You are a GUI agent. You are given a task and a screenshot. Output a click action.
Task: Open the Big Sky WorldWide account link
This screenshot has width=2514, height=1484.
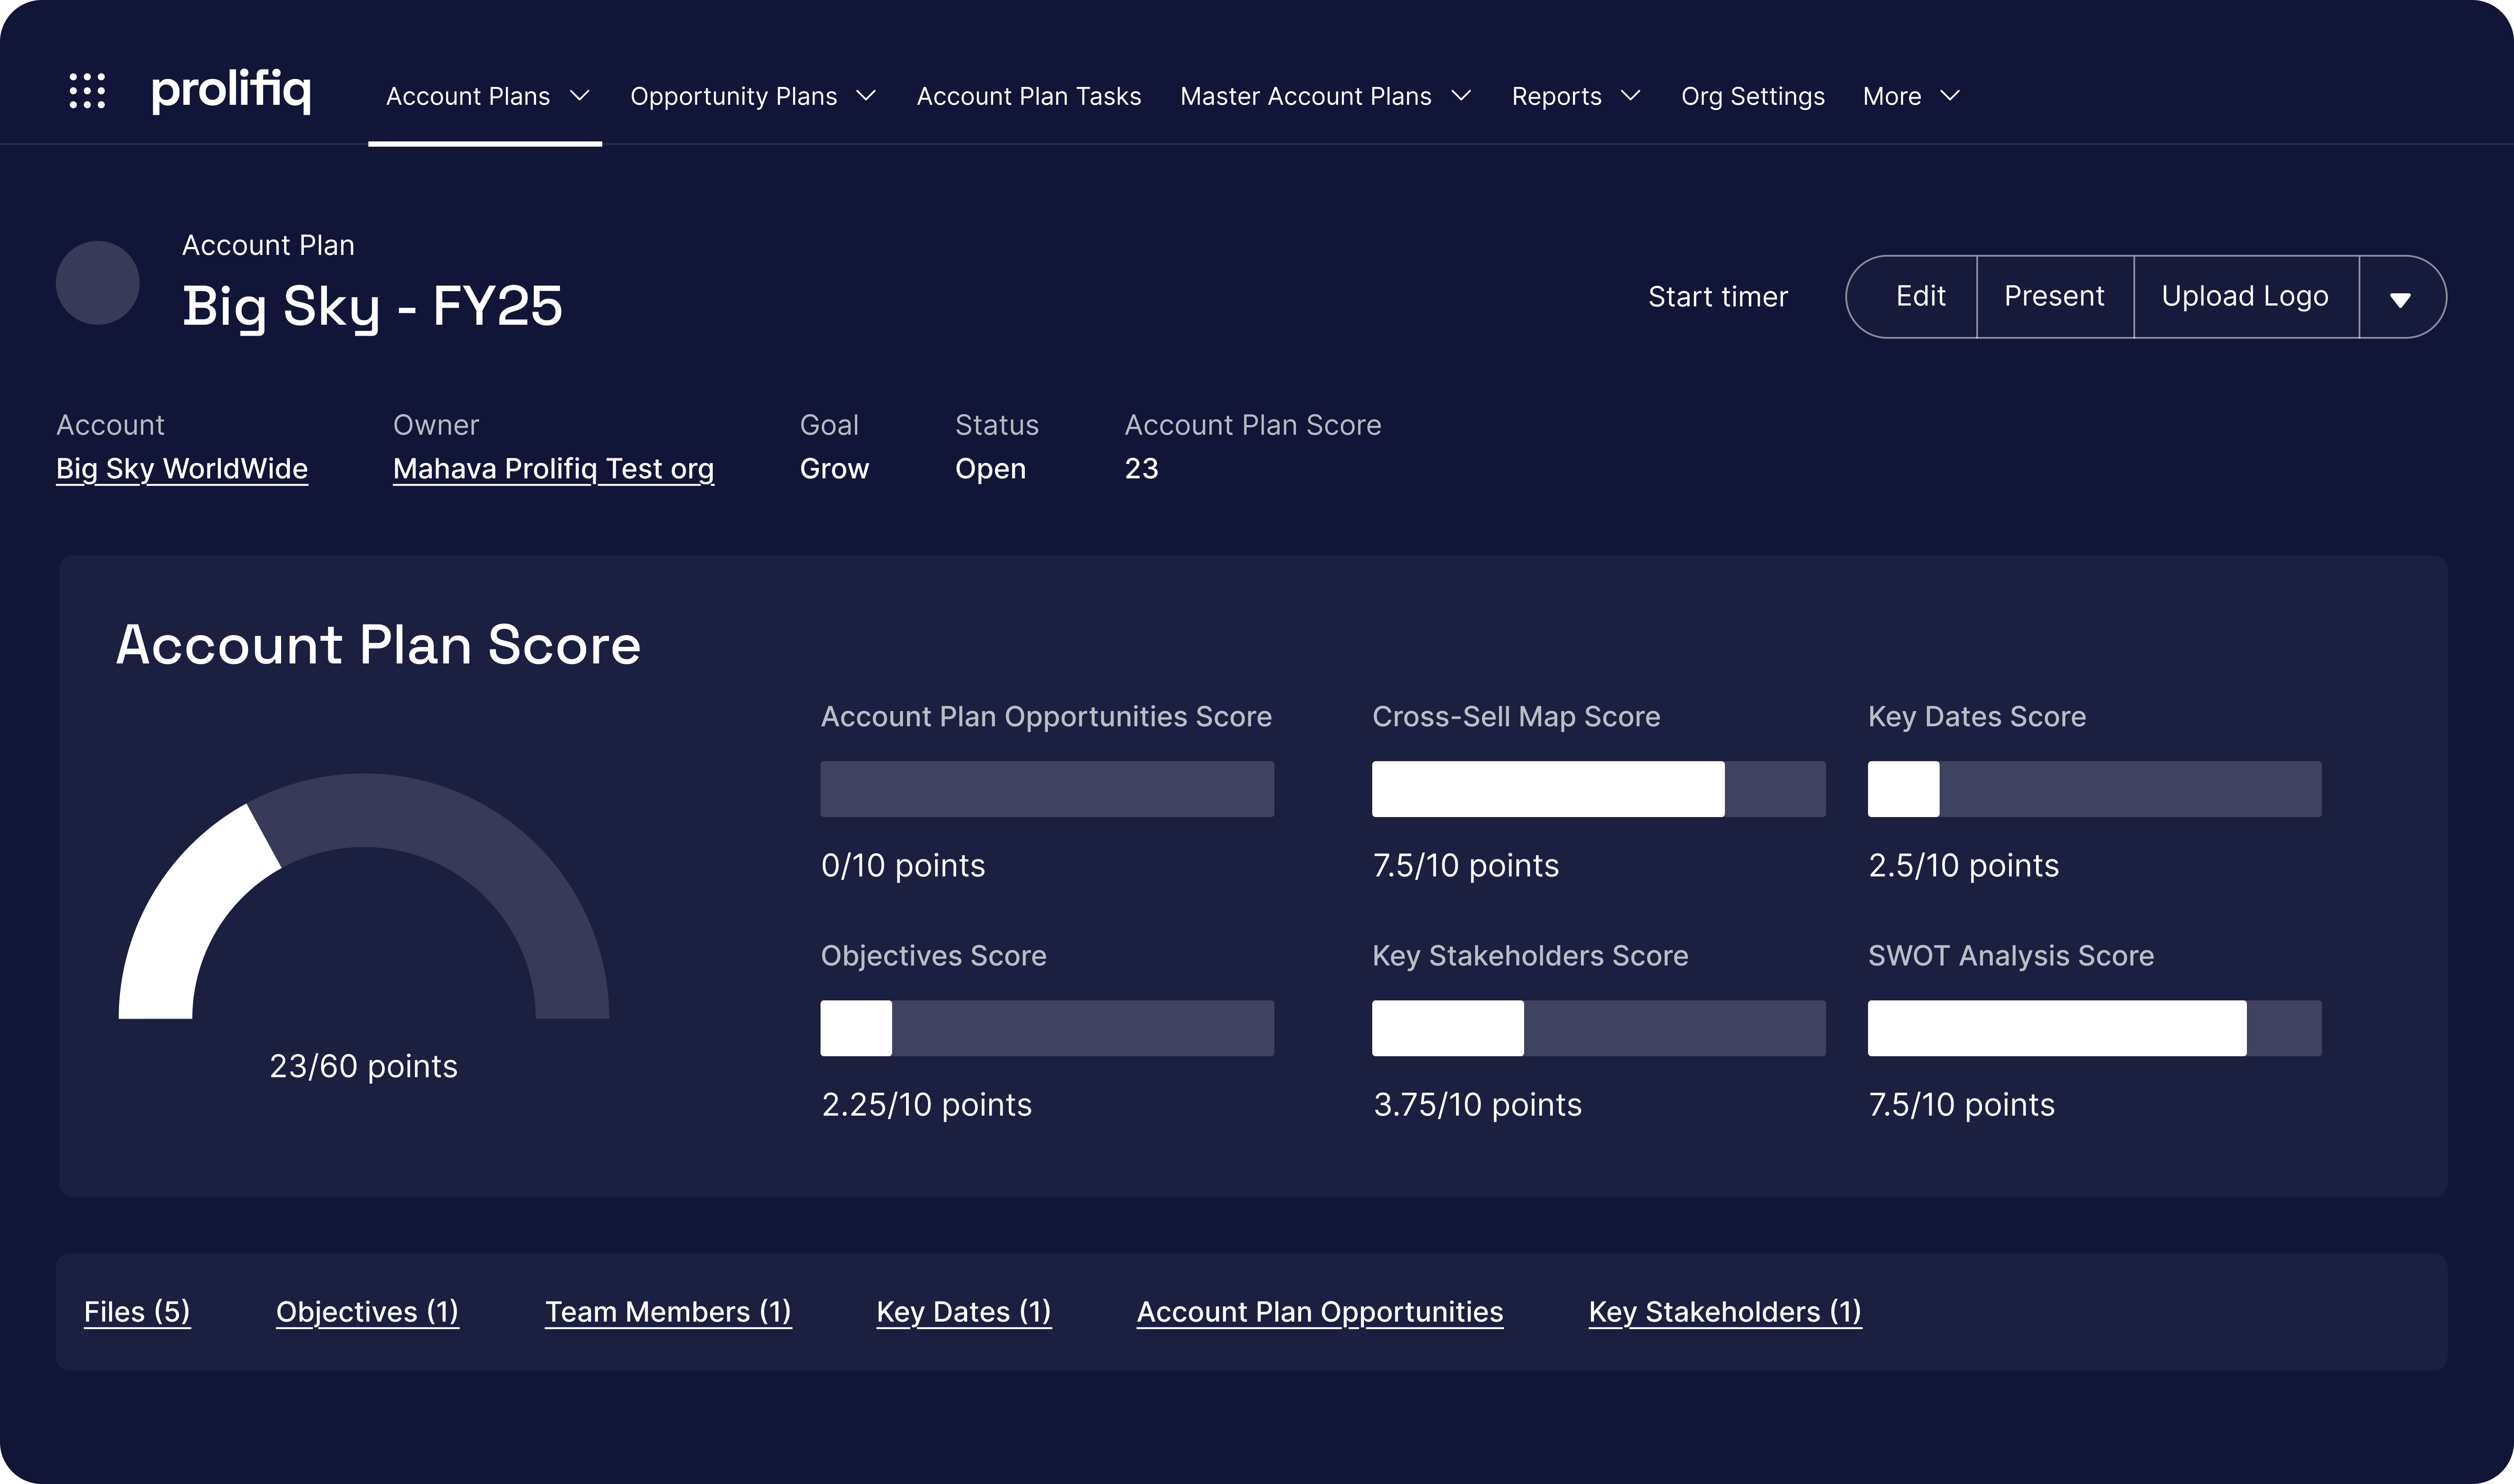(x=182, y=469)
